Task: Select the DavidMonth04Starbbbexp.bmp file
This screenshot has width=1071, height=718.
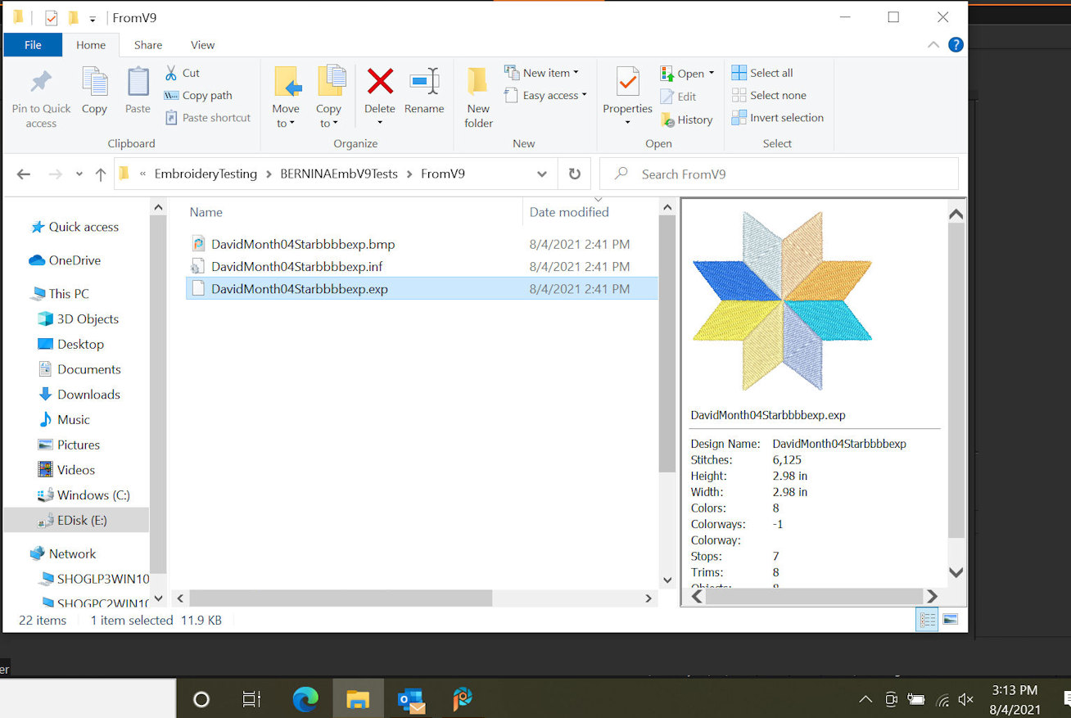Action: tap(422, 244)
